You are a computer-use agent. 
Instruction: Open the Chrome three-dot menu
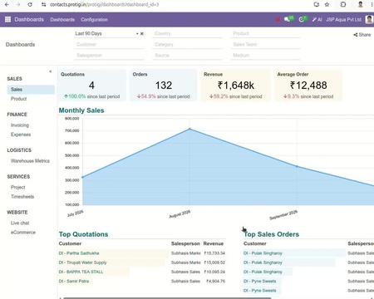point(372,4)
